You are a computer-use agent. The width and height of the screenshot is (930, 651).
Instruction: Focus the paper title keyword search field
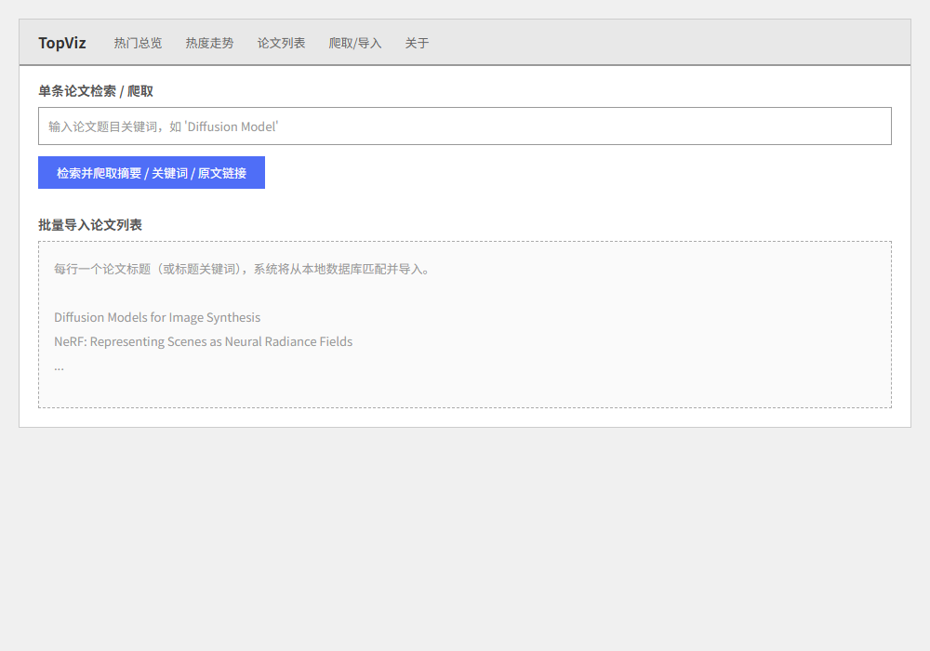pos(465,126)
